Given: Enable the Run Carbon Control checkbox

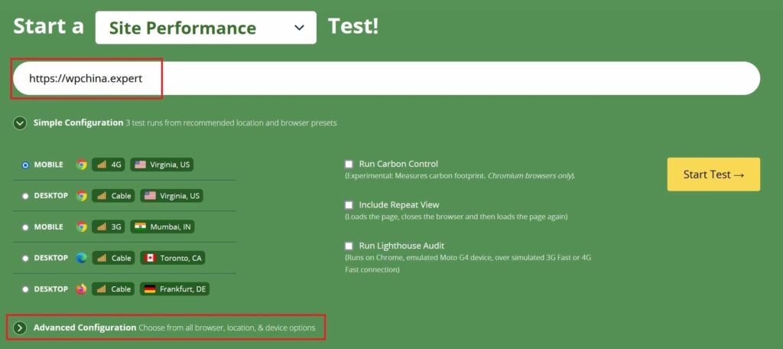Looking at the screenshot, I should click(349, 164).
